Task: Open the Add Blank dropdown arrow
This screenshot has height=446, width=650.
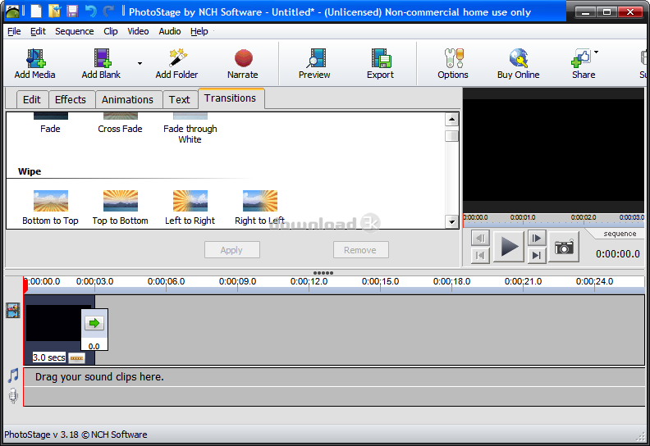Action: pyautogui.click(x=140, y=63)
